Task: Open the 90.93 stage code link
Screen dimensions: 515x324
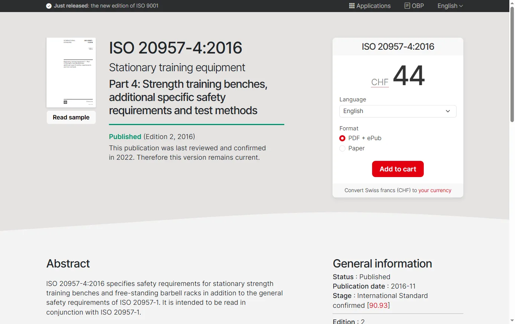Action: pyautogui.click(x=379, y=306)
